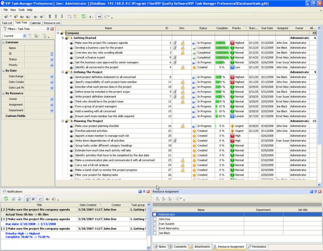The height and width of the screenshot is (251, 323).
Task: Pin the Notifications panel
Action: [x=144, y=192]
